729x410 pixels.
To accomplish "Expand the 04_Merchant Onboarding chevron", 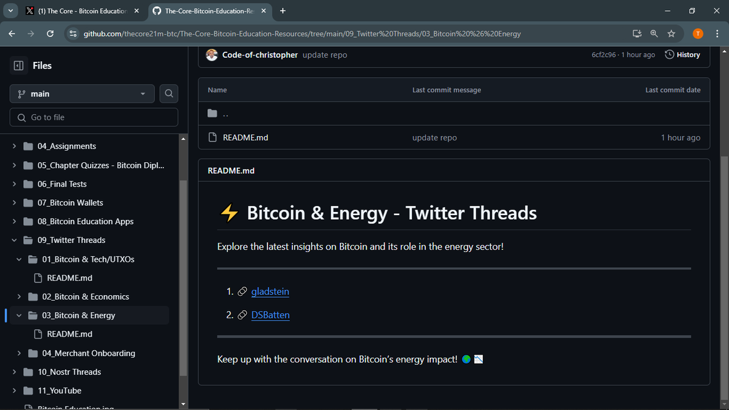I will 19,354.
